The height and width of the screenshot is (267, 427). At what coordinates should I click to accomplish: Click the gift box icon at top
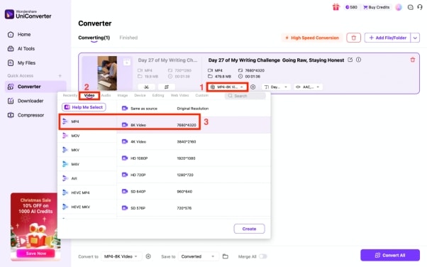335,7
